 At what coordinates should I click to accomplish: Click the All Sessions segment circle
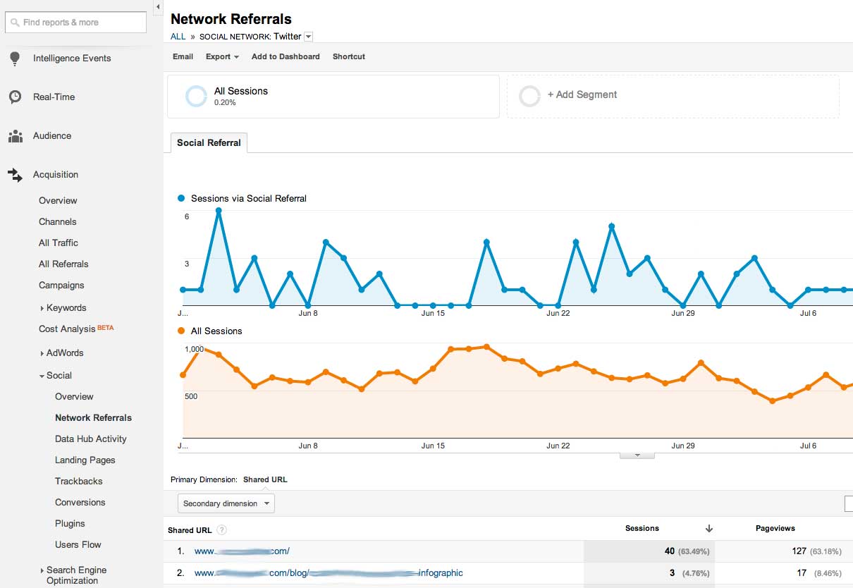click(x=196, y=97)
